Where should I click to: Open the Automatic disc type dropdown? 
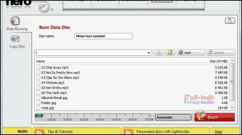(173, 117)
